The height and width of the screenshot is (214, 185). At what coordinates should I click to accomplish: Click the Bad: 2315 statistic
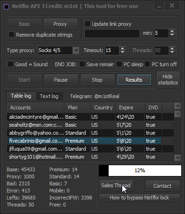(18, 183)
